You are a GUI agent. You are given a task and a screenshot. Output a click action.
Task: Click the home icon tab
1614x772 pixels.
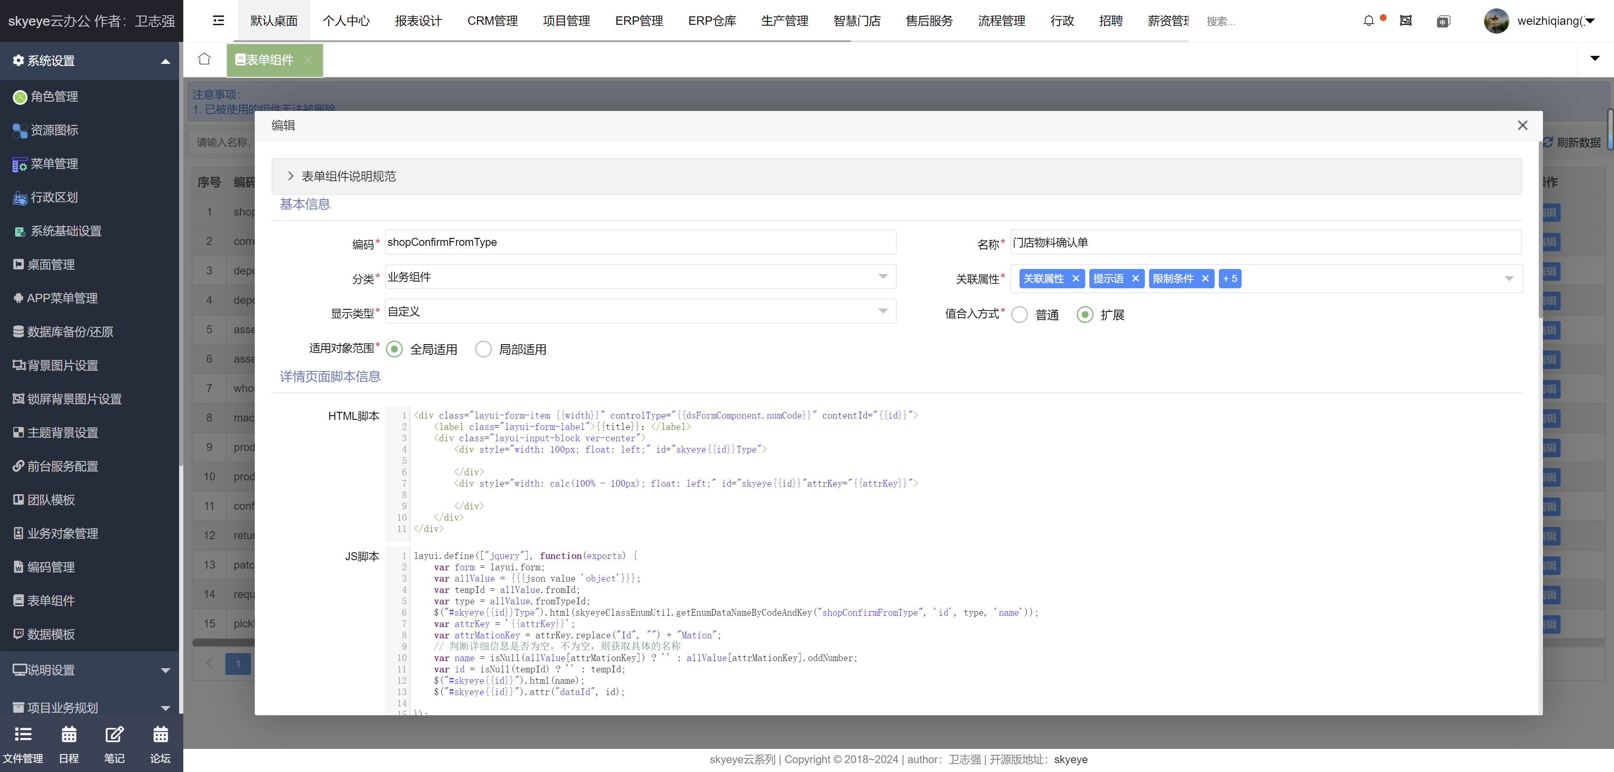(204, 59)
